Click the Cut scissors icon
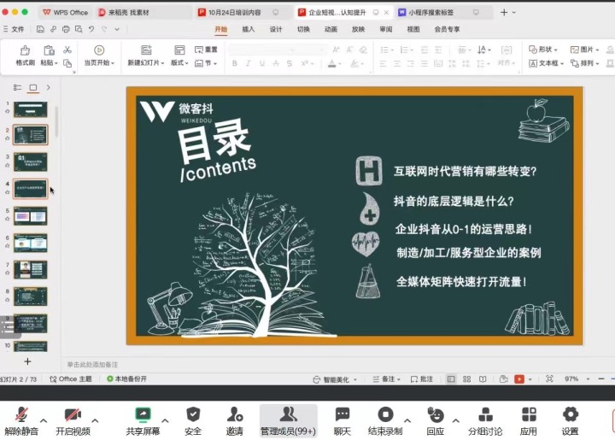Image resolution: width=615 pixels, height=440 pixels. [x=67, y=50]
